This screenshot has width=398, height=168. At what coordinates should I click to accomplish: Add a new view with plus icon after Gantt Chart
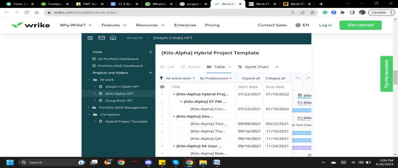(277, 67)
